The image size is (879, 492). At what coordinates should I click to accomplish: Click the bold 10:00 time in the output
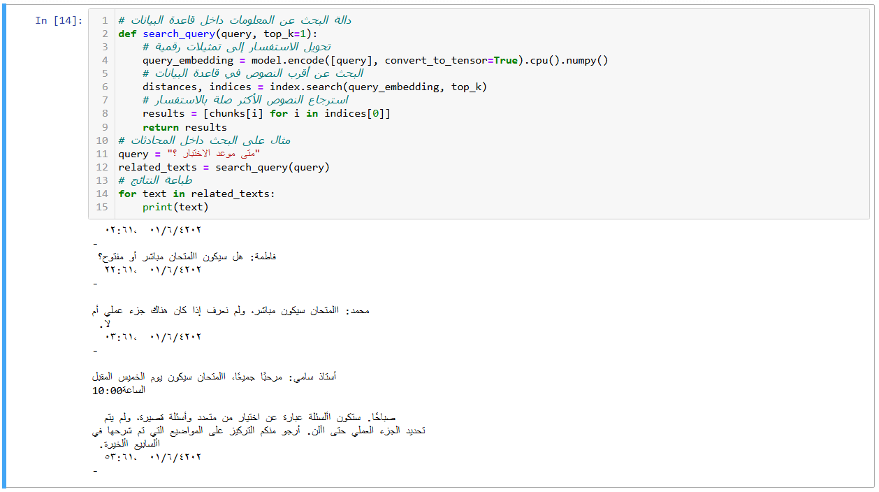point(108,391)
